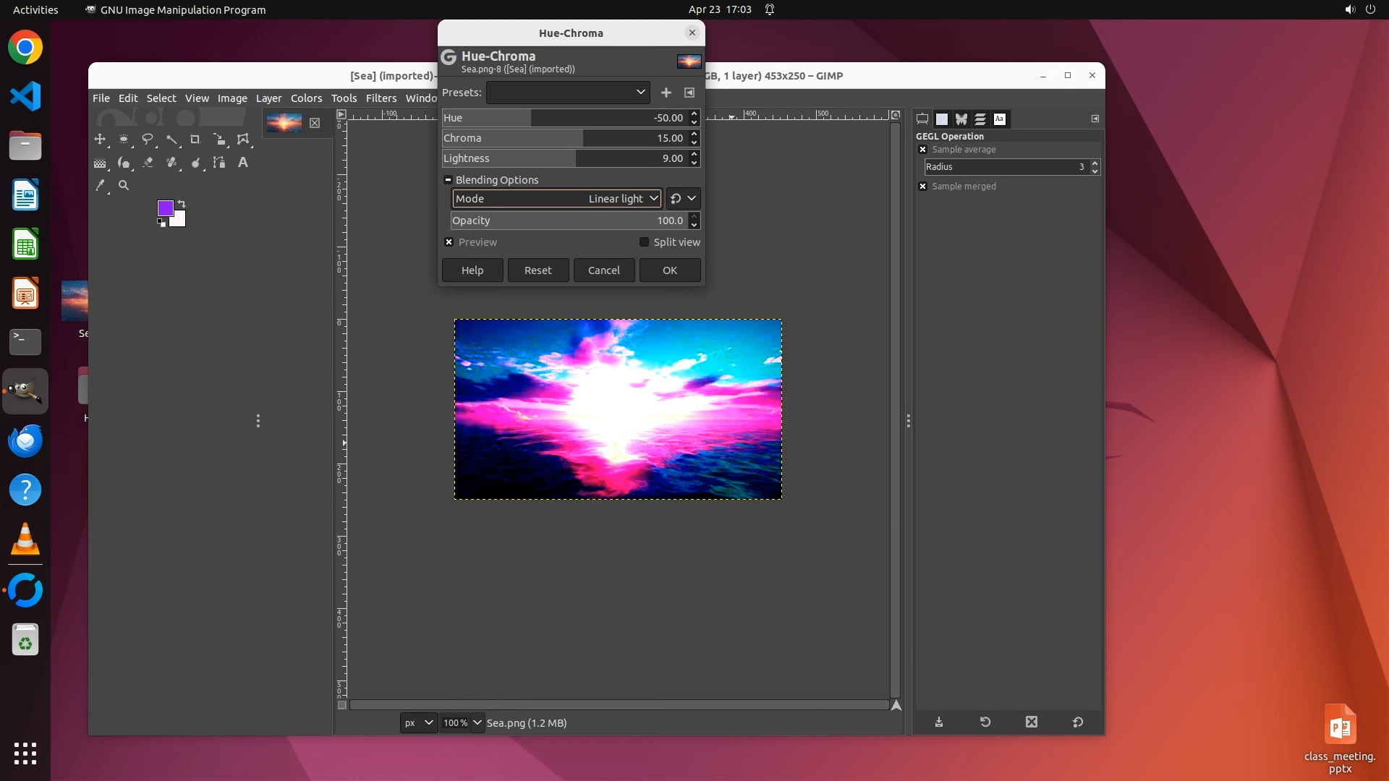This screenshot has height=781, width=1389.
Task: Enable the Split view checkbox
Action: click(x=644, y=242)
